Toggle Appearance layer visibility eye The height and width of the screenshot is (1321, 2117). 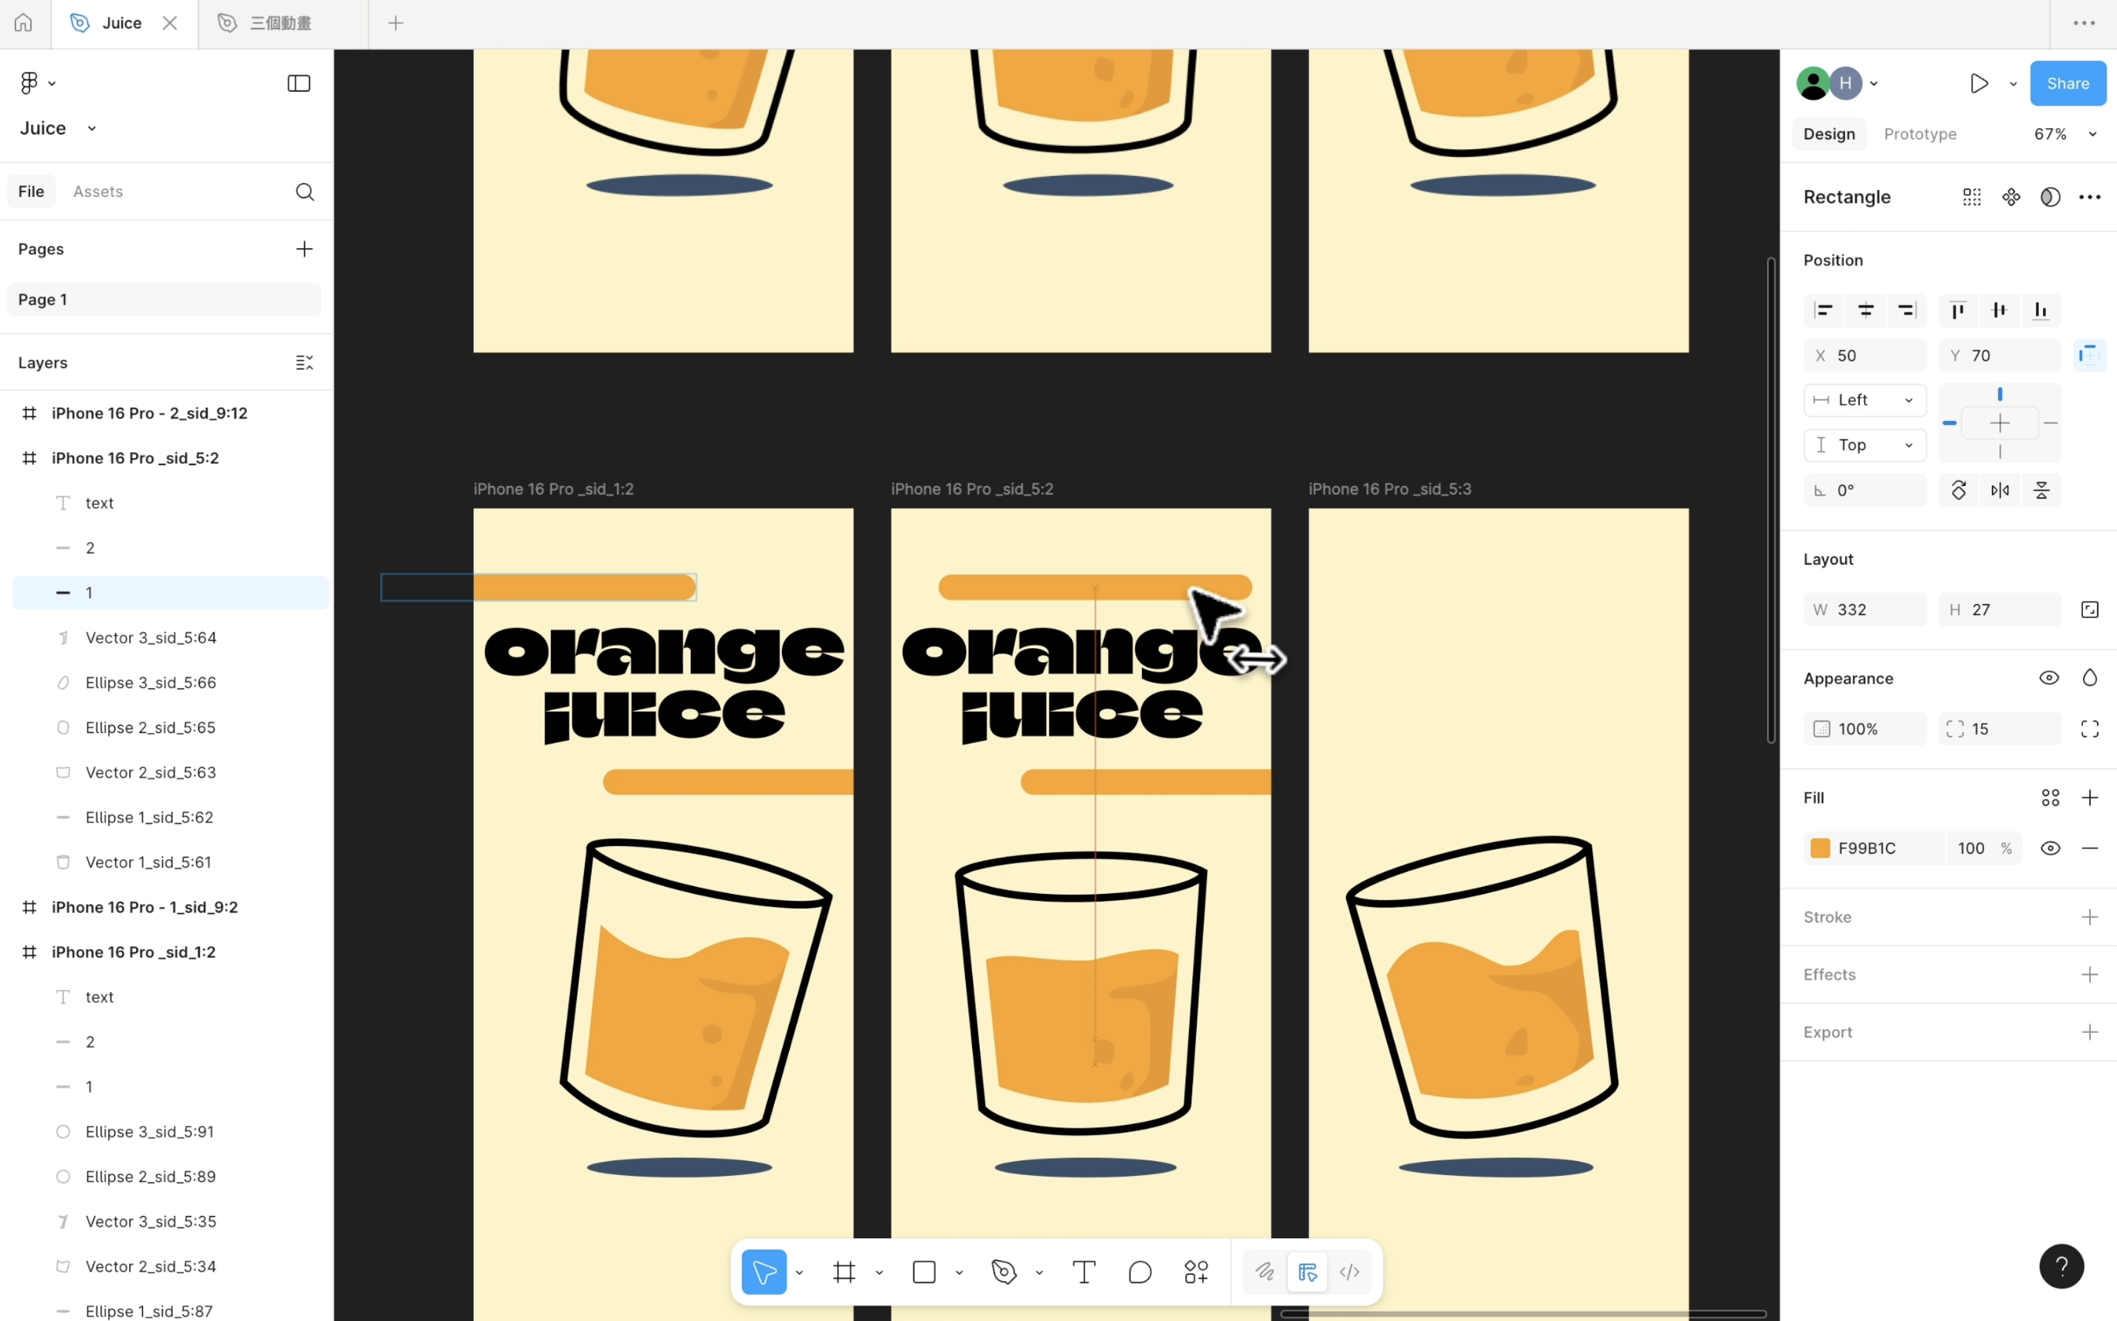coord(2048,678)
